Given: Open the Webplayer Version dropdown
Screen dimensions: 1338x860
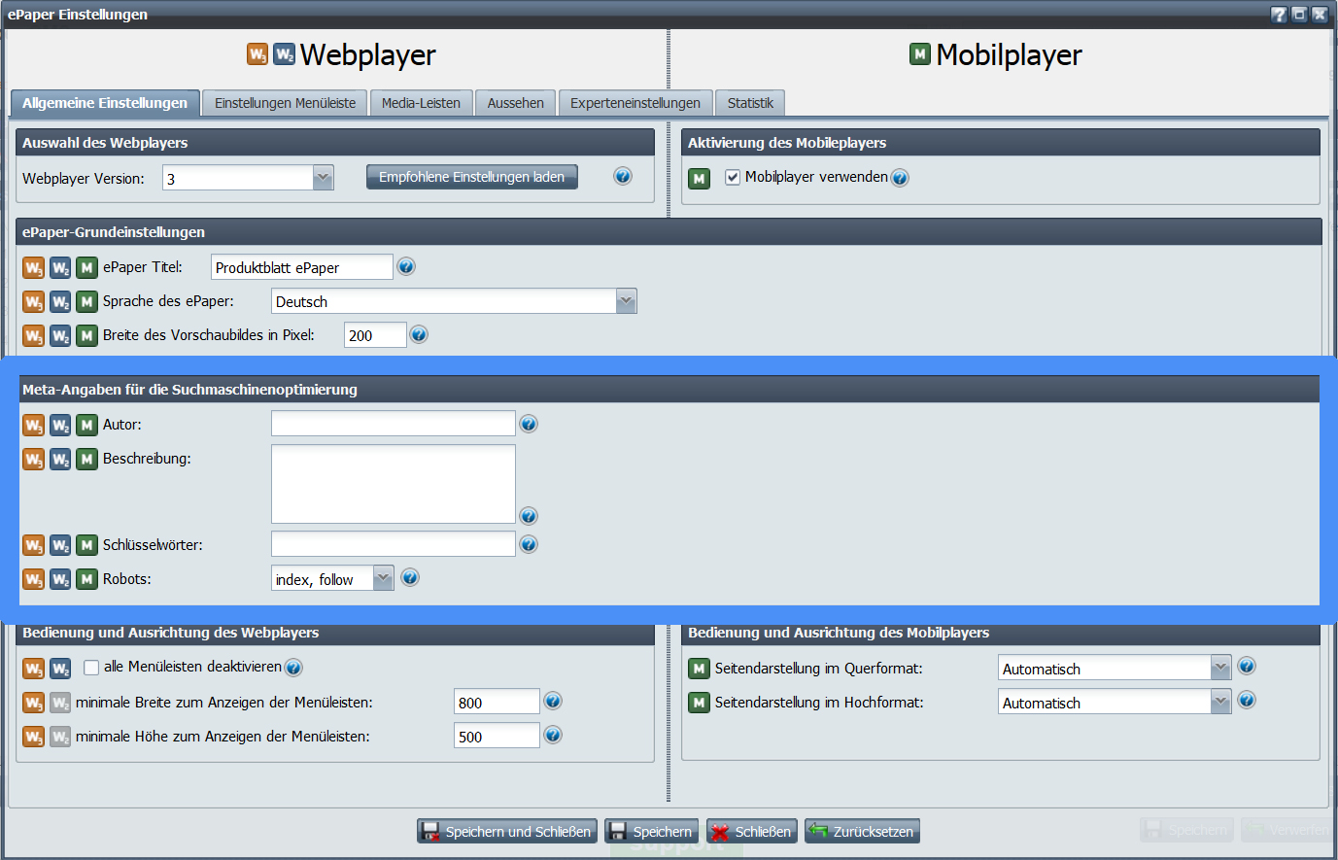Looking at the screenshot, I should 324,178.
